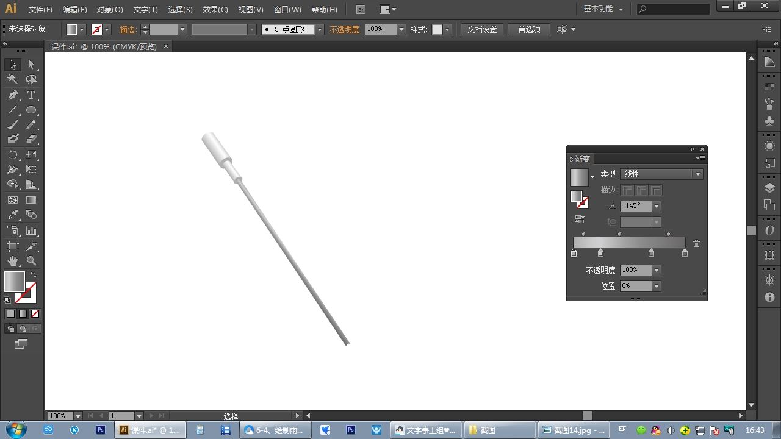
Task: Click the gradient slider color bar
Action: tap(629, 243)
